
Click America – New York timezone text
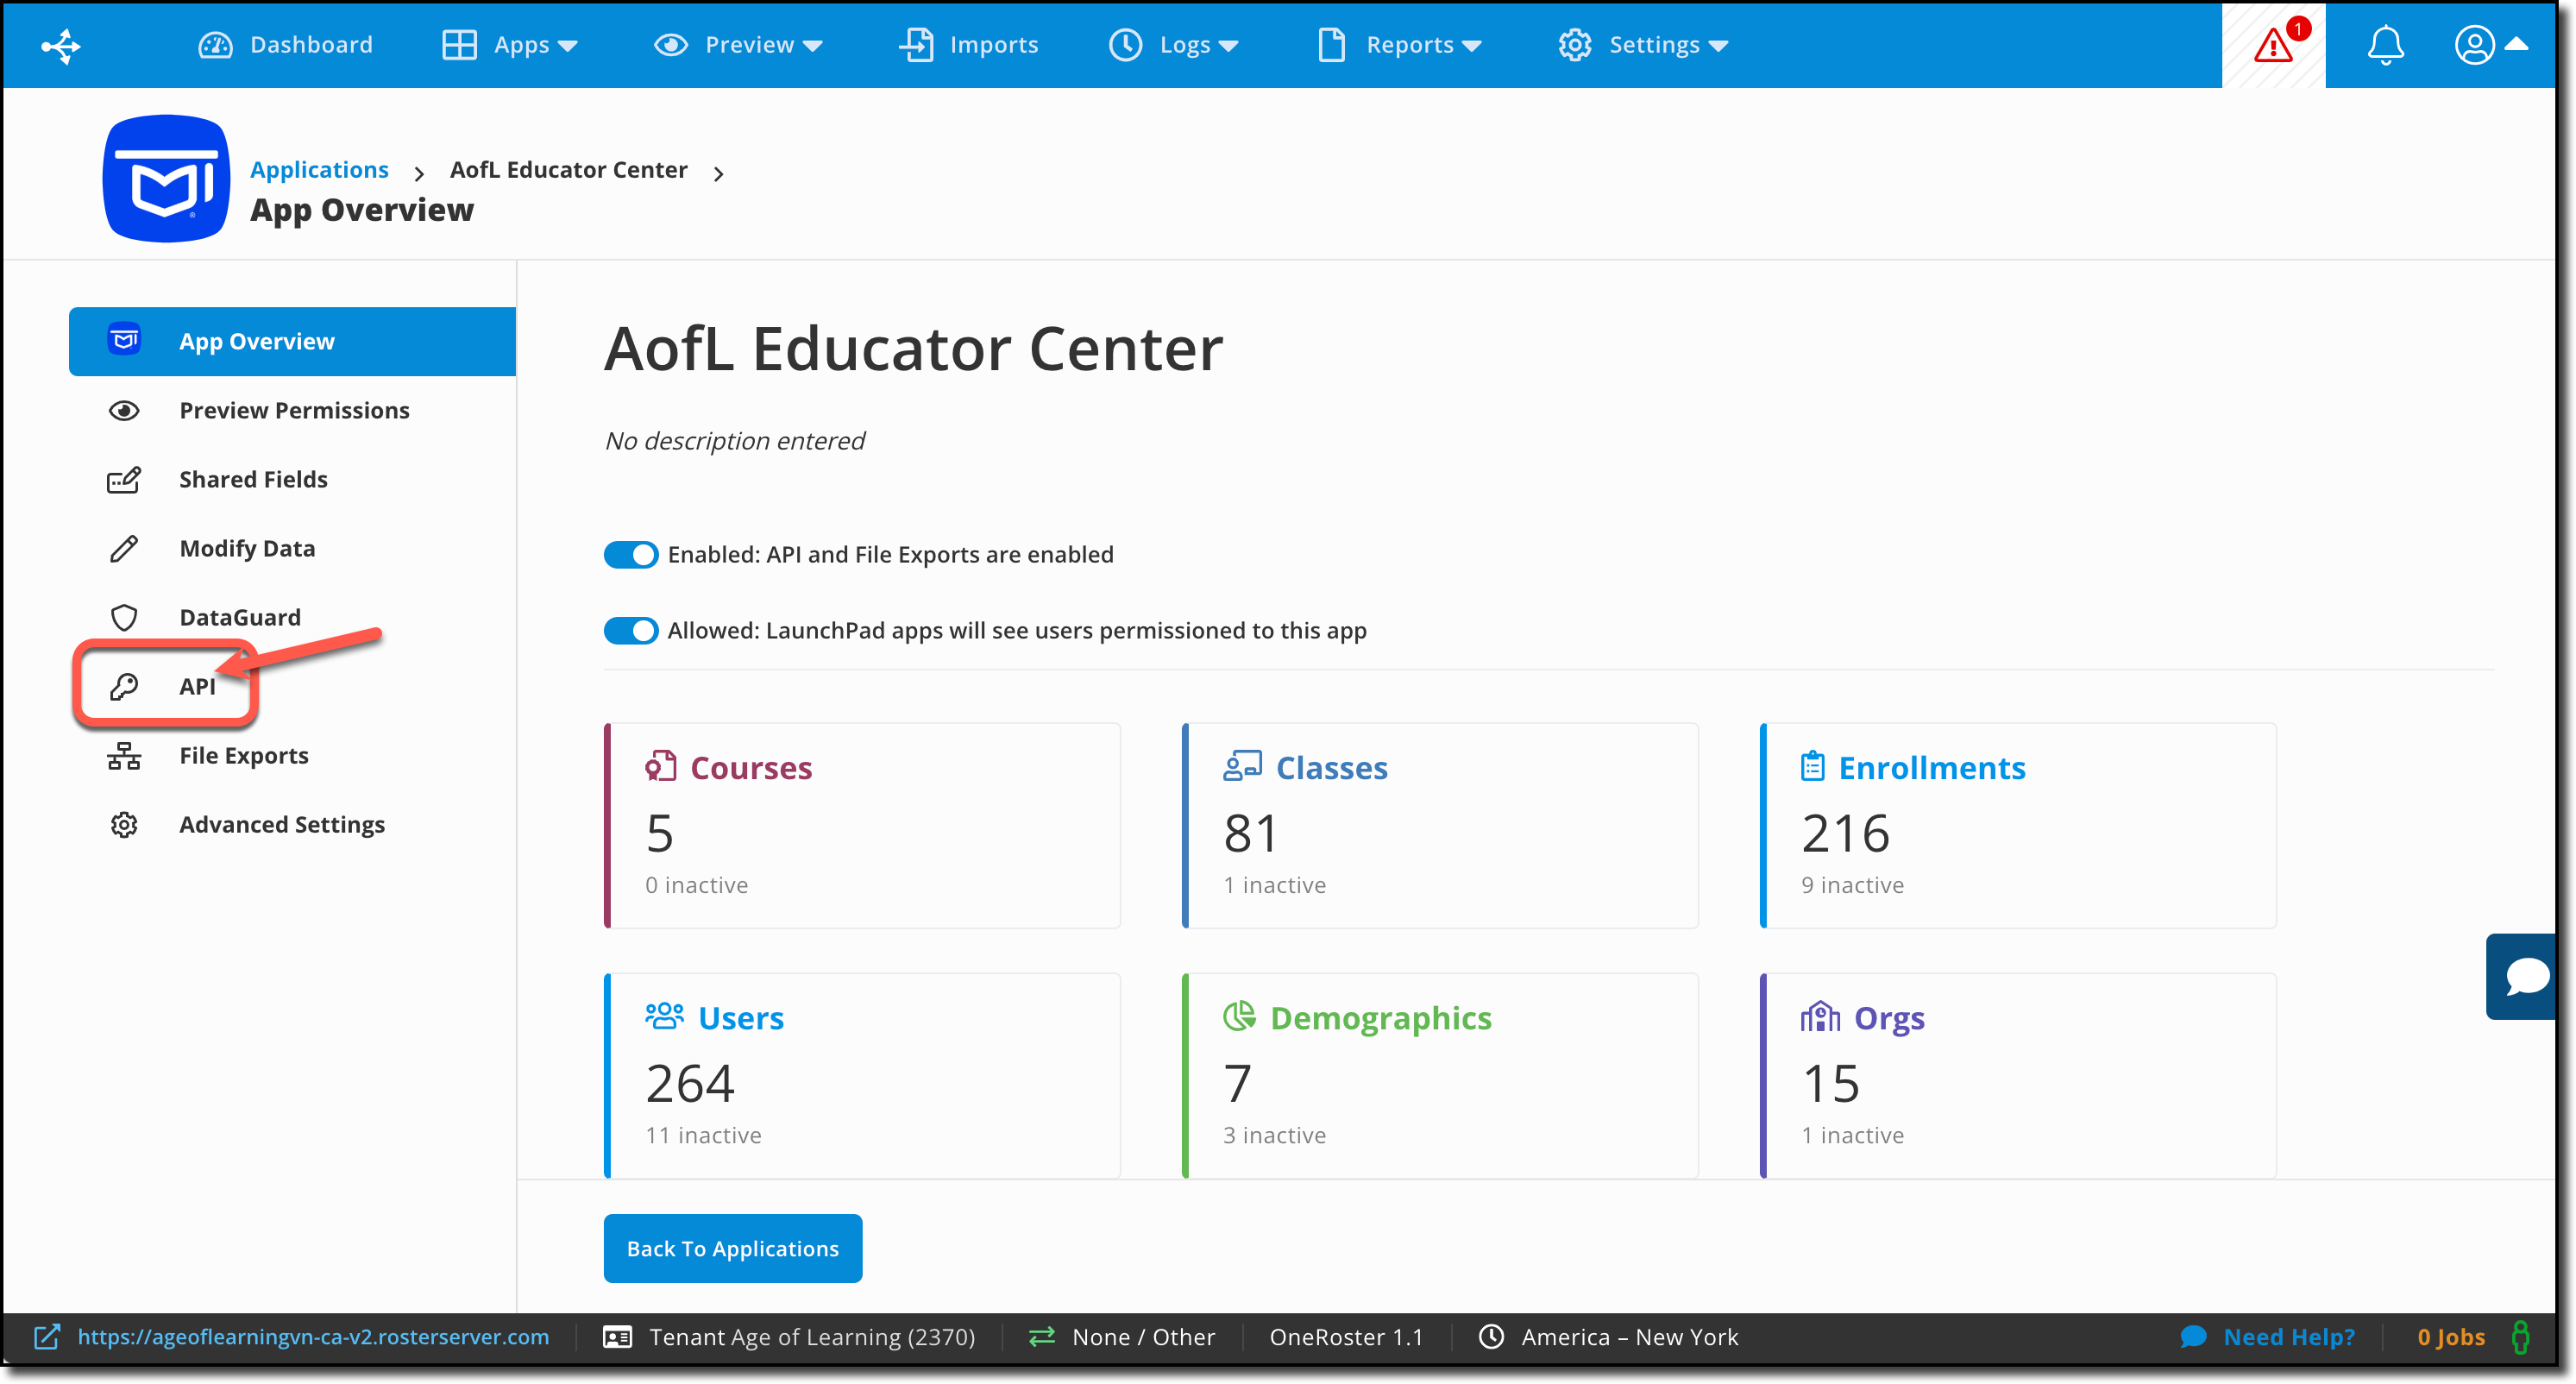[x=1630, y=1337]
